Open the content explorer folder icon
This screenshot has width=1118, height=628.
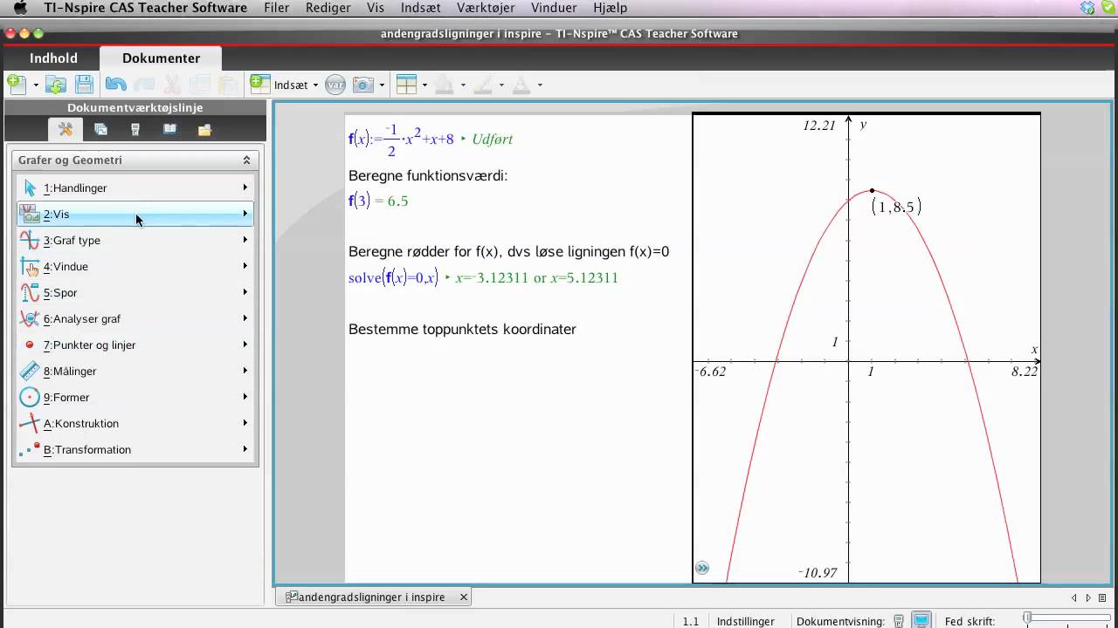point(204,130)
